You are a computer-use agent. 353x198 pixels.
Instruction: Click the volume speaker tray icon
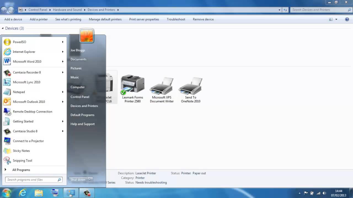pyautogui.click(x=324, y=193)
